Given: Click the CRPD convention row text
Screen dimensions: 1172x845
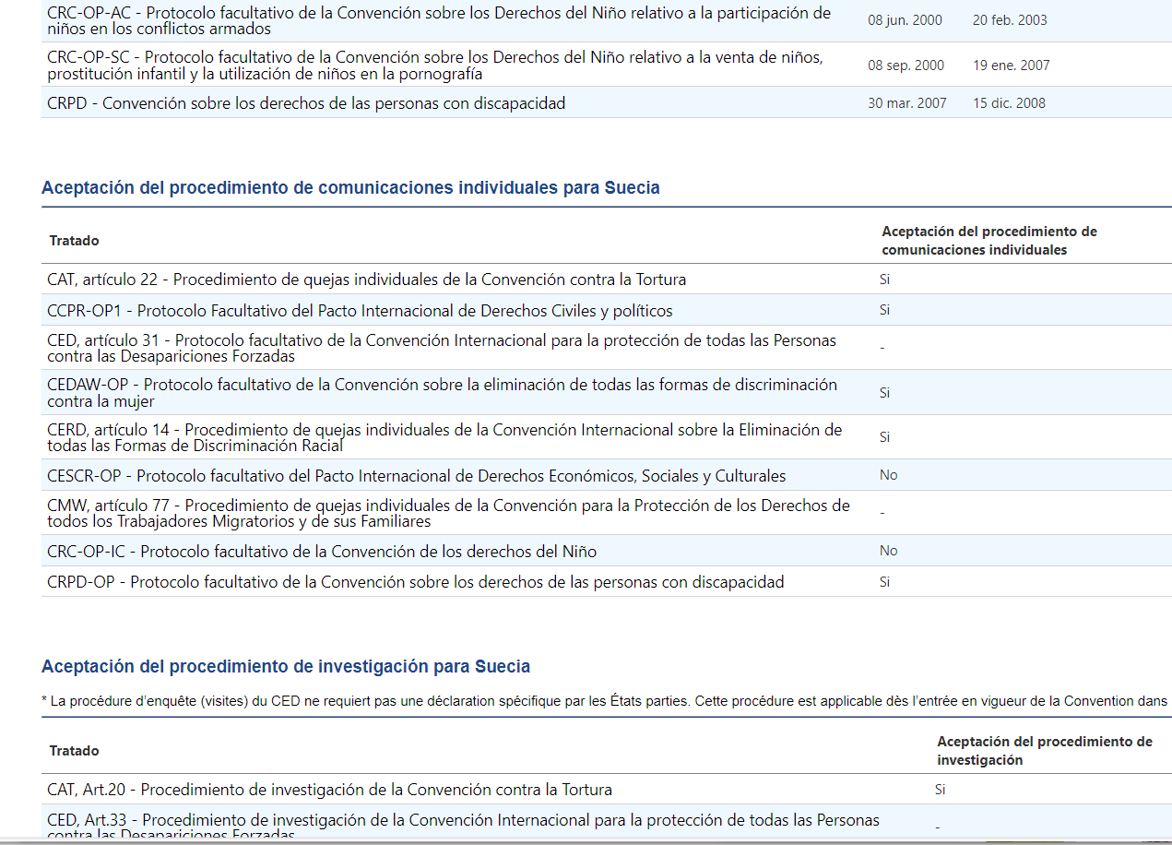Looking at the screenshot, I should [x=306, y=103].
